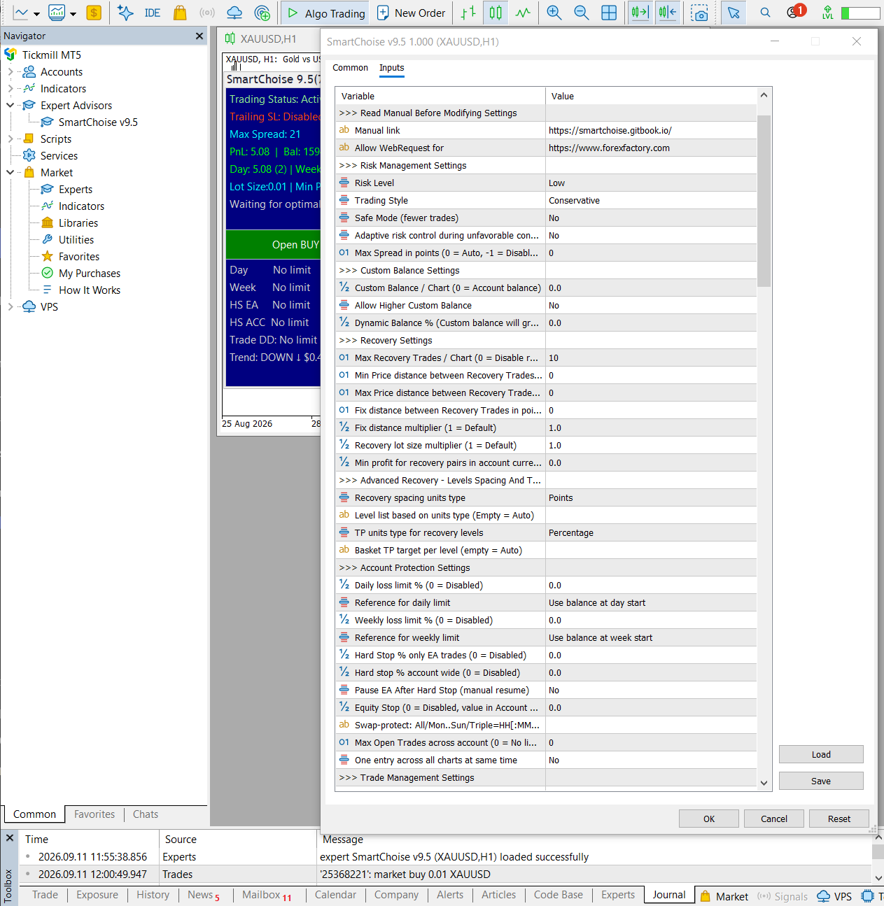This screenshot has width=884, height=906.
Task: Toggle chart auto-scroll to end icon
Action: click(640, 13)
